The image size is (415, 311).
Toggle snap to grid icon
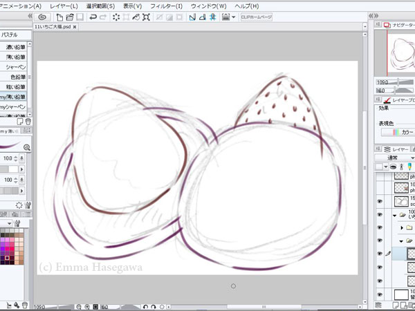pyautogui.click(x=212, y=17)
